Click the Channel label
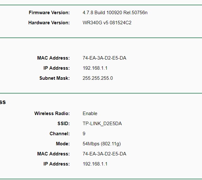202x180 pixels. 60,134
